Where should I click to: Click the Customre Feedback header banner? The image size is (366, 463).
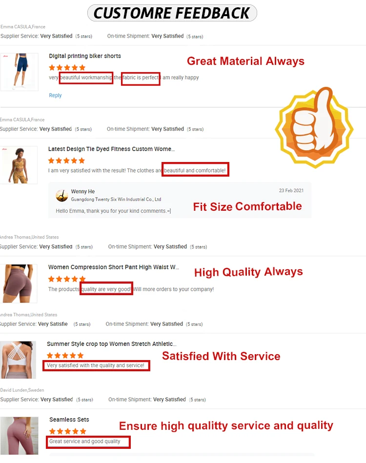tap(172, 13)
